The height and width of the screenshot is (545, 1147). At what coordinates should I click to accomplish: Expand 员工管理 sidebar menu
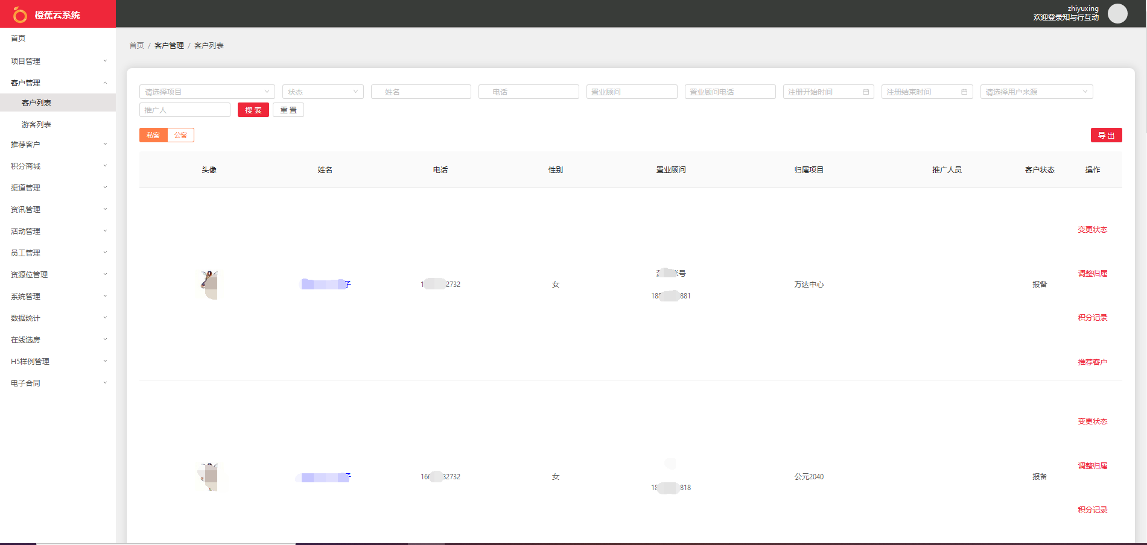(58, 253)
